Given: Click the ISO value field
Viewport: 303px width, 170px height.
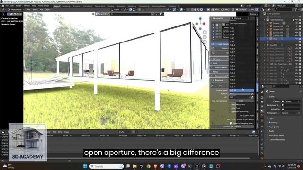Looking at the screenshot, I should pyautogui.click(x=240, y=97).
